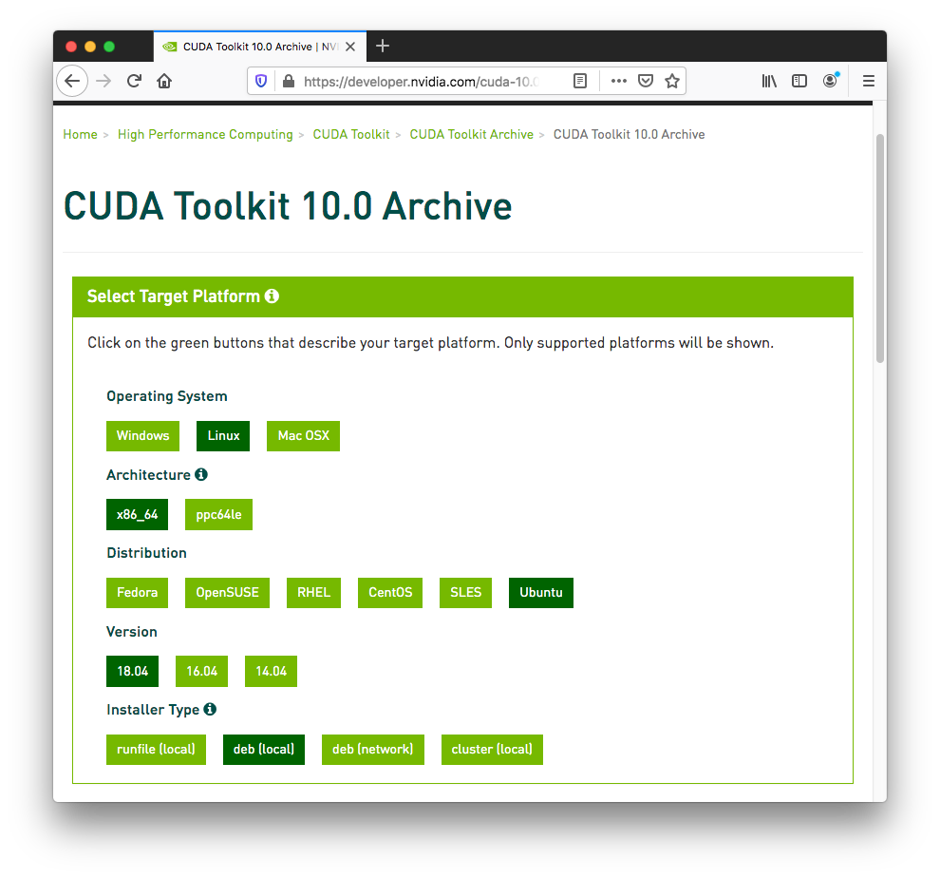Screen dimensions: 940x878
Task: Bookmark this page with the star
Action: [x=672, y=81]
